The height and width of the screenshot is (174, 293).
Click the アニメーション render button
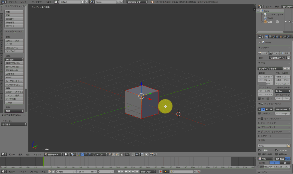274,53
